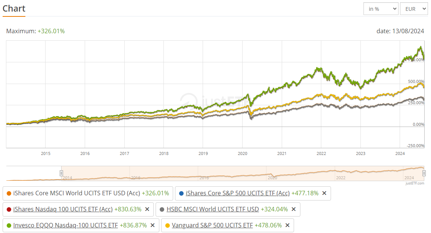Open the EUR currency dropdown

(x=413, y=9)
